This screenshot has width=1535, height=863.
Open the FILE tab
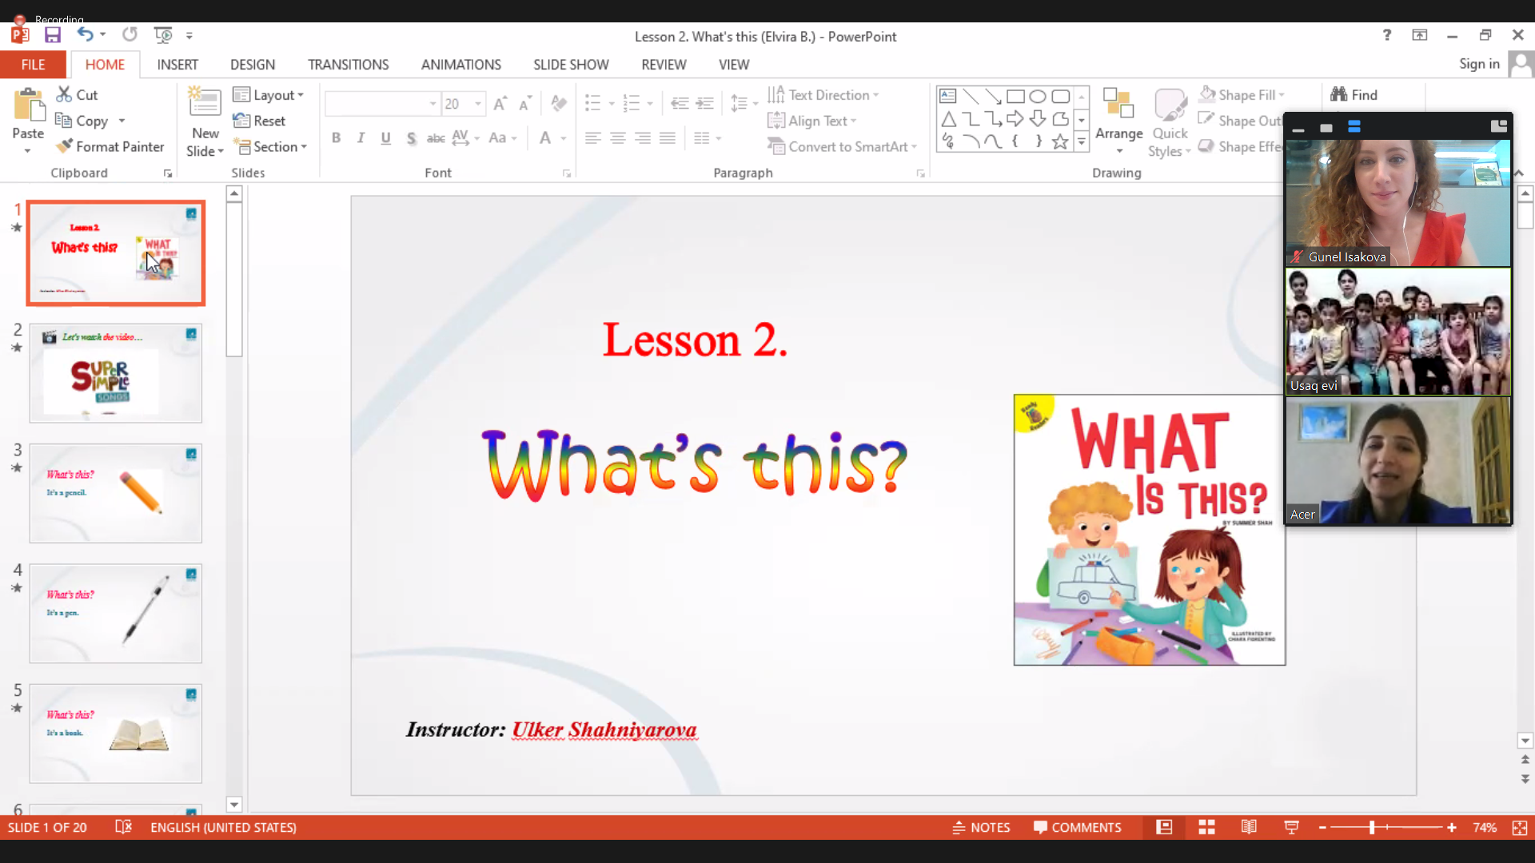click(33, 65)
